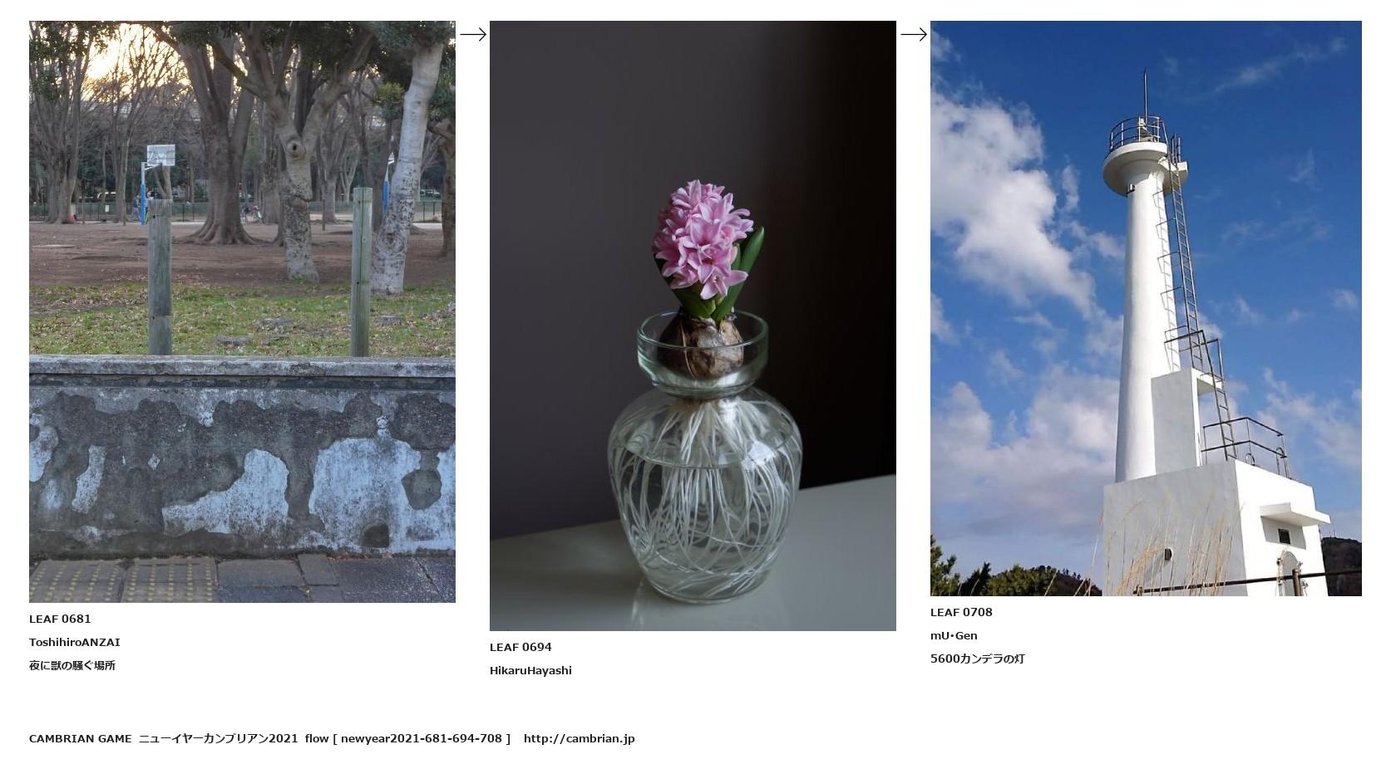The height and width of the screenshot is (759, 1391).
Task: Open the park trees photo thumbnail
Action: click(x=242, y=311)
